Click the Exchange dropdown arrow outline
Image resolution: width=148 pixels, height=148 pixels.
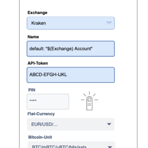(x=109, y=23)
